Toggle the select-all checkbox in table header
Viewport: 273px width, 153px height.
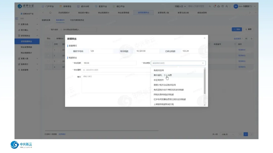(48, 44)
